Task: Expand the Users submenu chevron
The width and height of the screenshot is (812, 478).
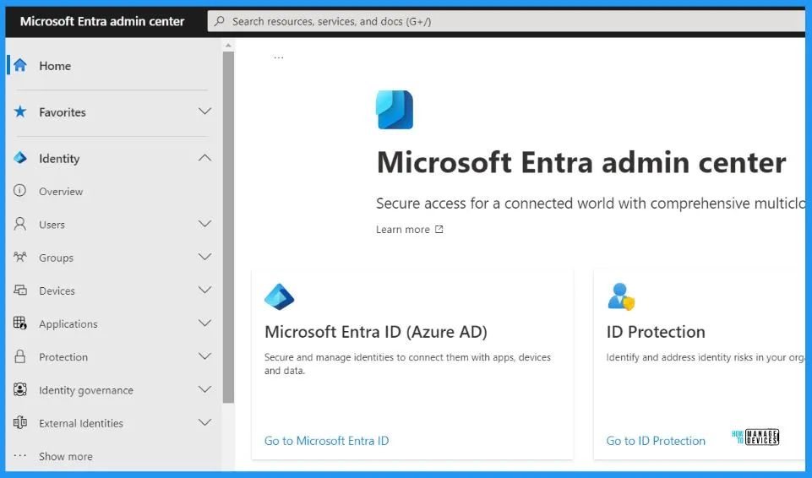Action: (205, 224)
